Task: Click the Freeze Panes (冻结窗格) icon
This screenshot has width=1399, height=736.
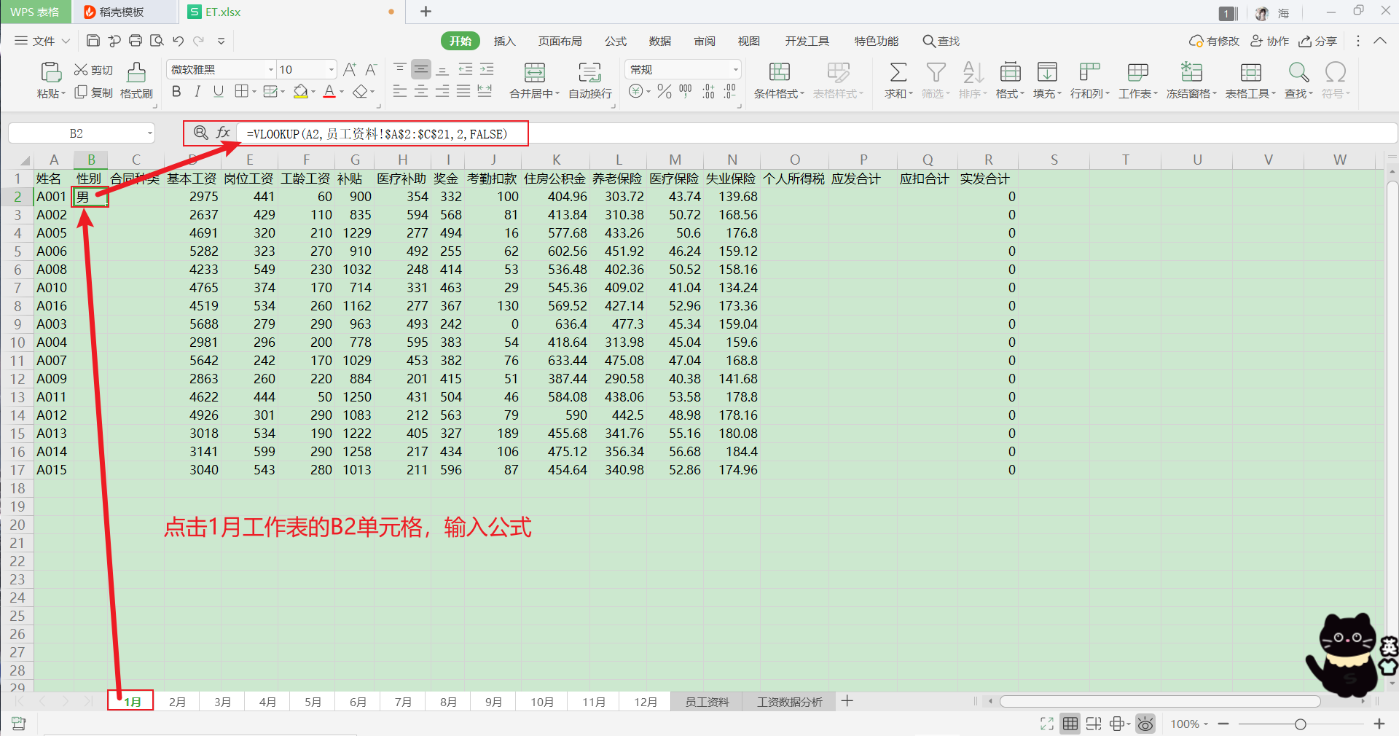Action: pyautogui.click(x=1191, y=72)
